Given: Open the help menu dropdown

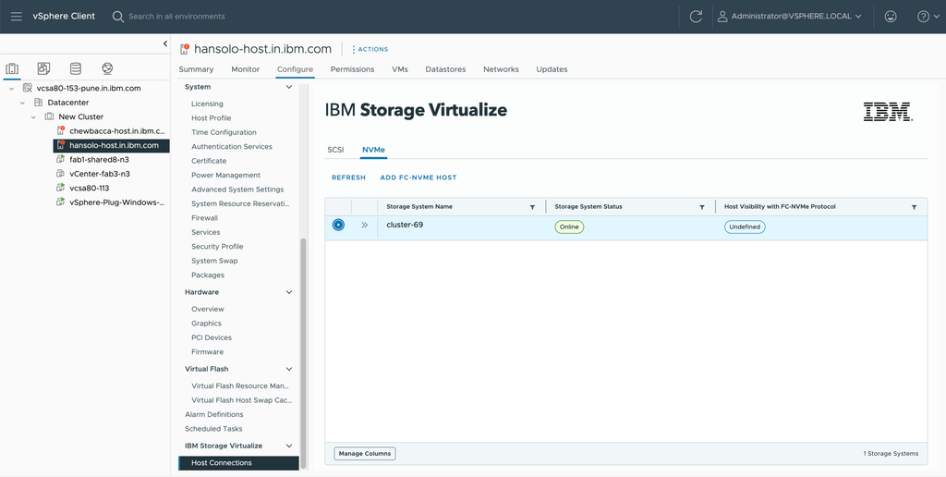Looking at the screenshot, I should [928, 17].
